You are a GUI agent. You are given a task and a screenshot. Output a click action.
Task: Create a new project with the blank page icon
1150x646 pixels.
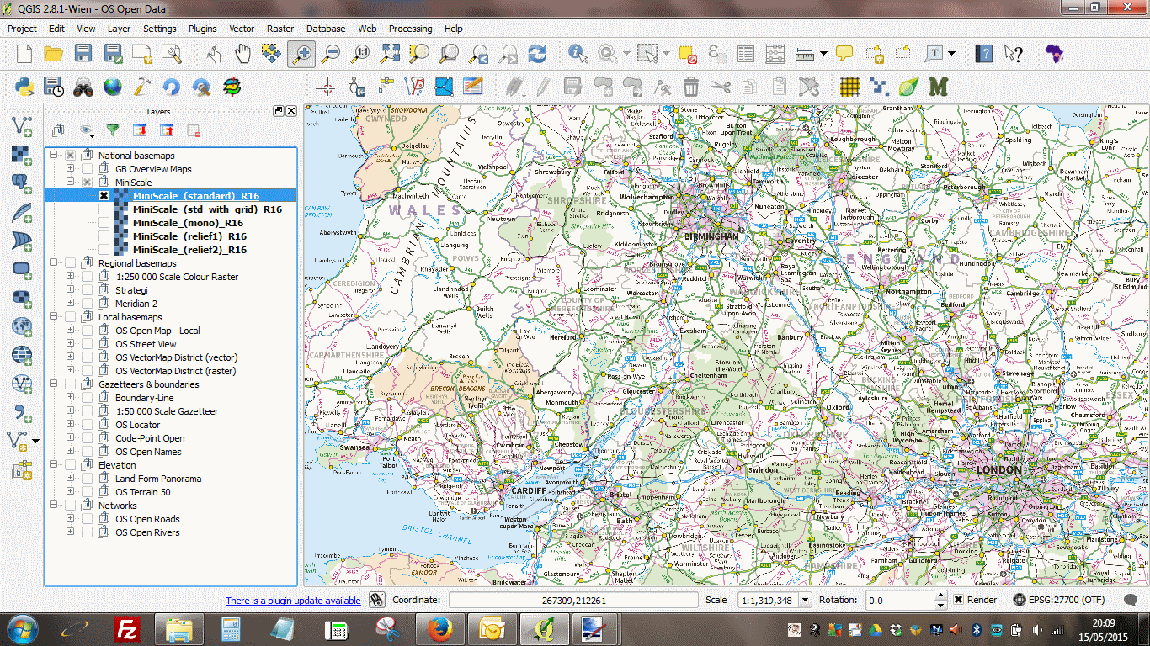click(24, 54)
